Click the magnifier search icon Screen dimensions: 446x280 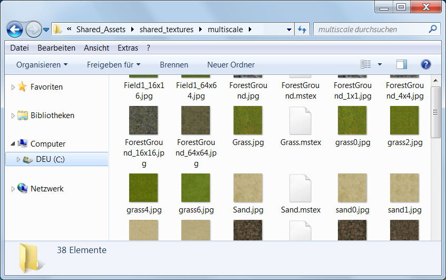pyautogui.click(x=433, y=29)
